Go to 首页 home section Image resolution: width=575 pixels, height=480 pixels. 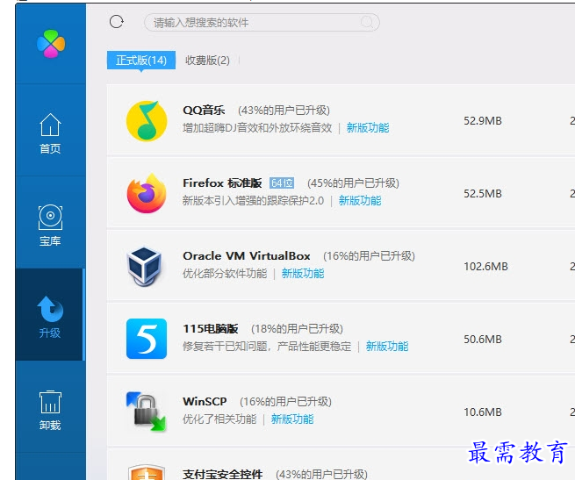tap(50, 133)
